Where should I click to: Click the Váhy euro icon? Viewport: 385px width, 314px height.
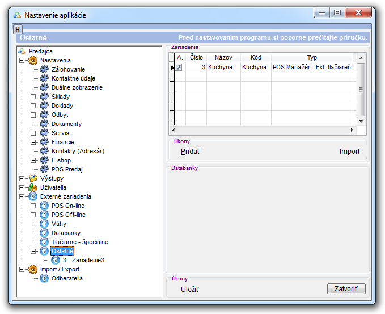44,224
